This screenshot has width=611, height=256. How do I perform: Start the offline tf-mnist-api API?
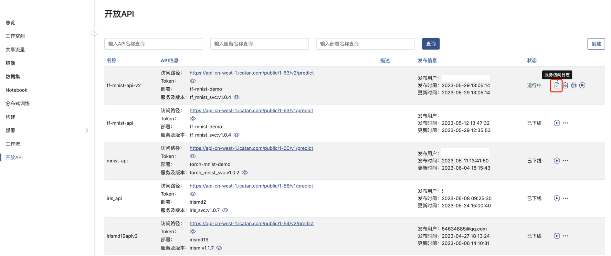(557, 123)
